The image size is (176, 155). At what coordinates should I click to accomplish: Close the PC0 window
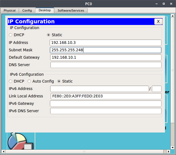click(x=171, y=4)
